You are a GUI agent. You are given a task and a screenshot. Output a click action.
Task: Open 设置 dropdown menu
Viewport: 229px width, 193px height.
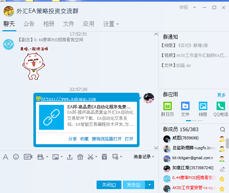click(111, 24)
